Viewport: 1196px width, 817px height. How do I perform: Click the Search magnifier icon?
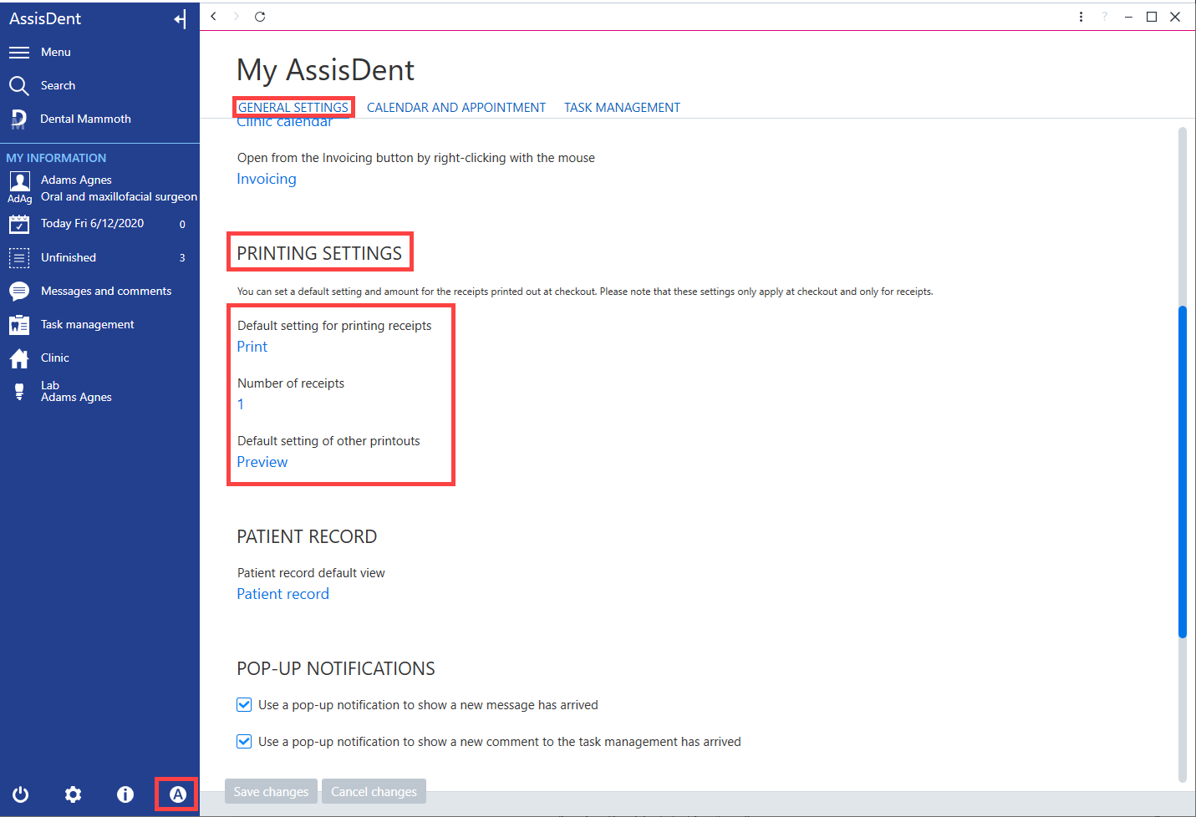tap(19, 86)
